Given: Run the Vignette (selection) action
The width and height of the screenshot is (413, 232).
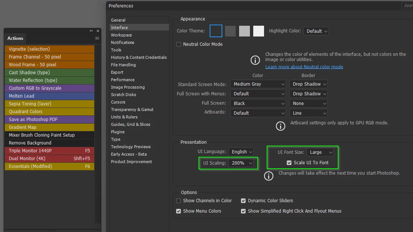Looking at the screenshot, I should (x=50, y=49).
